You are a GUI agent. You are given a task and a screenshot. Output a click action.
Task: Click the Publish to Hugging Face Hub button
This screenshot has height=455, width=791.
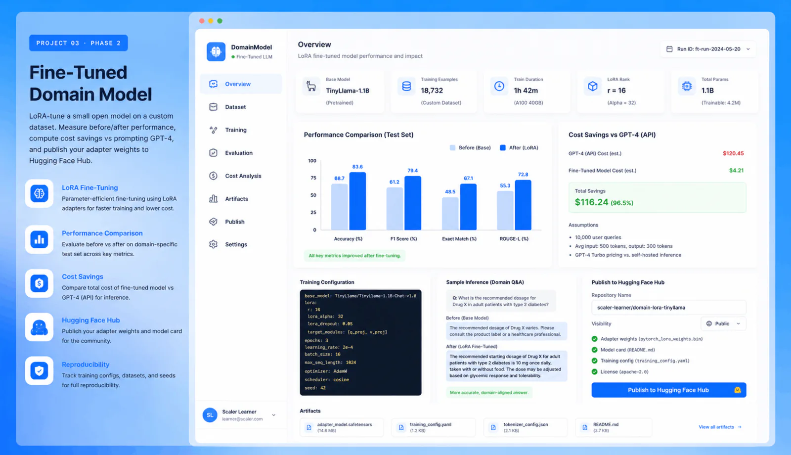(668, 390)
